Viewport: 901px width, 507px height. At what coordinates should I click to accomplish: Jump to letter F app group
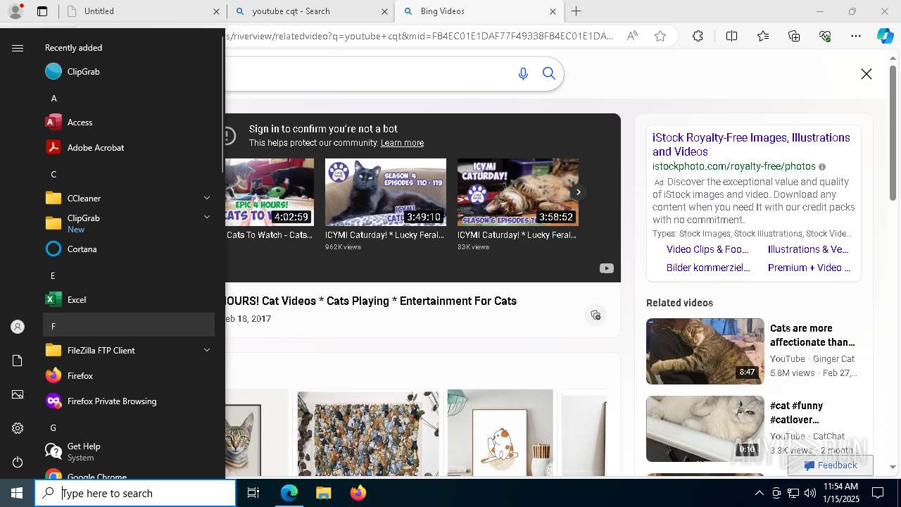pyautogui.click(x=129, y=325)
